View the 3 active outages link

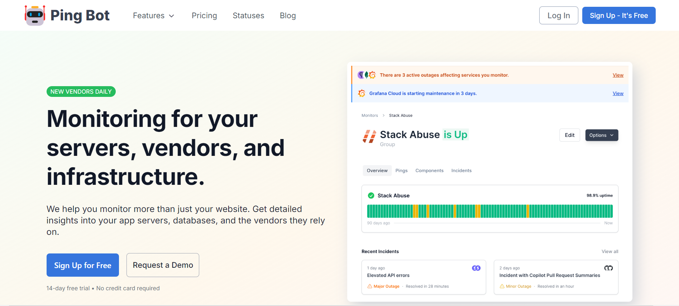618,75
